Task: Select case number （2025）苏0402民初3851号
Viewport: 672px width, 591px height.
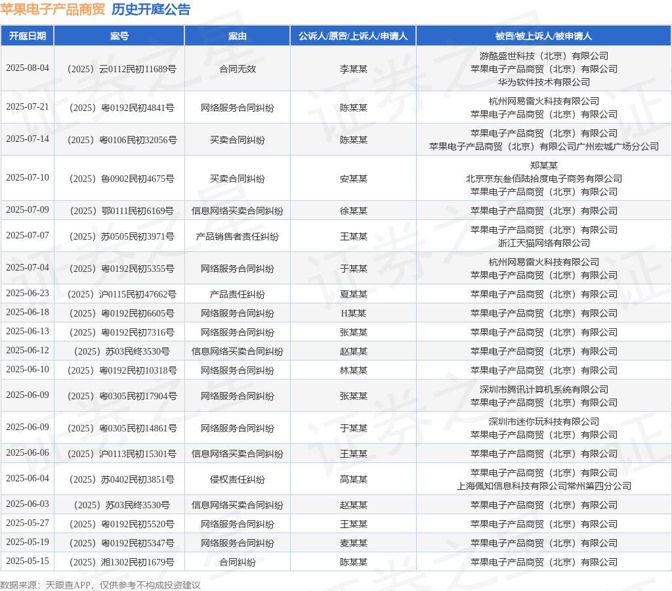Action: pos(121,479)
